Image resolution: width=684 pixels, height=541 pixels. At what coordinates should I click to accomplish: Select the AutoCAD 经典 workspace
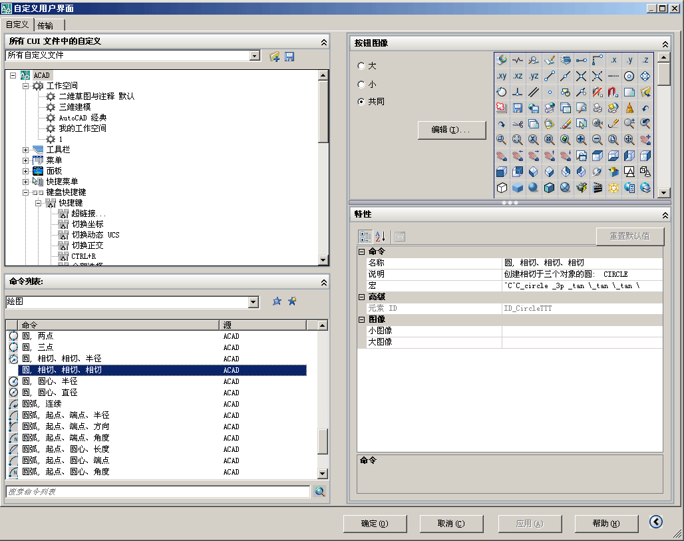pos(83,118)
